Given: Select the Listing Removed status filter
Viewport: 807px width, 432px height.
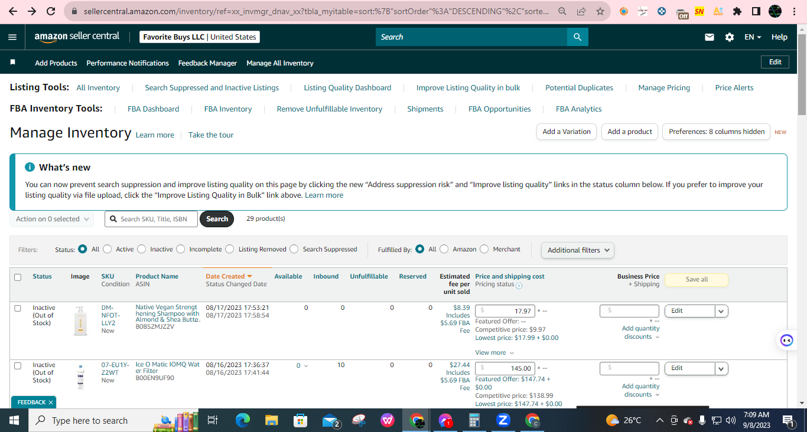Looking at the screenshot, I should click(230, 249).
